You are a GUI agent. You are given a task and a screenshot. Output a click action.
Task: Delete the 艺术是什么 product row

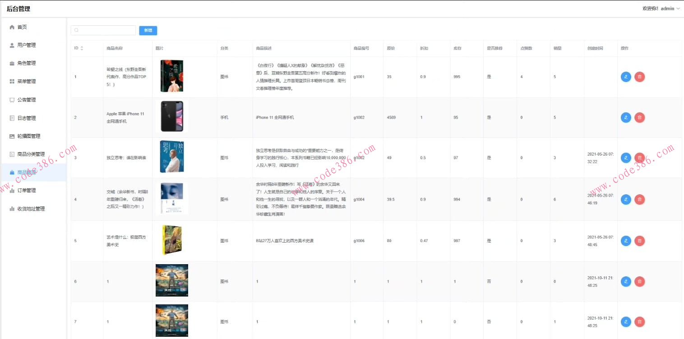pyautogui.click(x=639, y=241)
